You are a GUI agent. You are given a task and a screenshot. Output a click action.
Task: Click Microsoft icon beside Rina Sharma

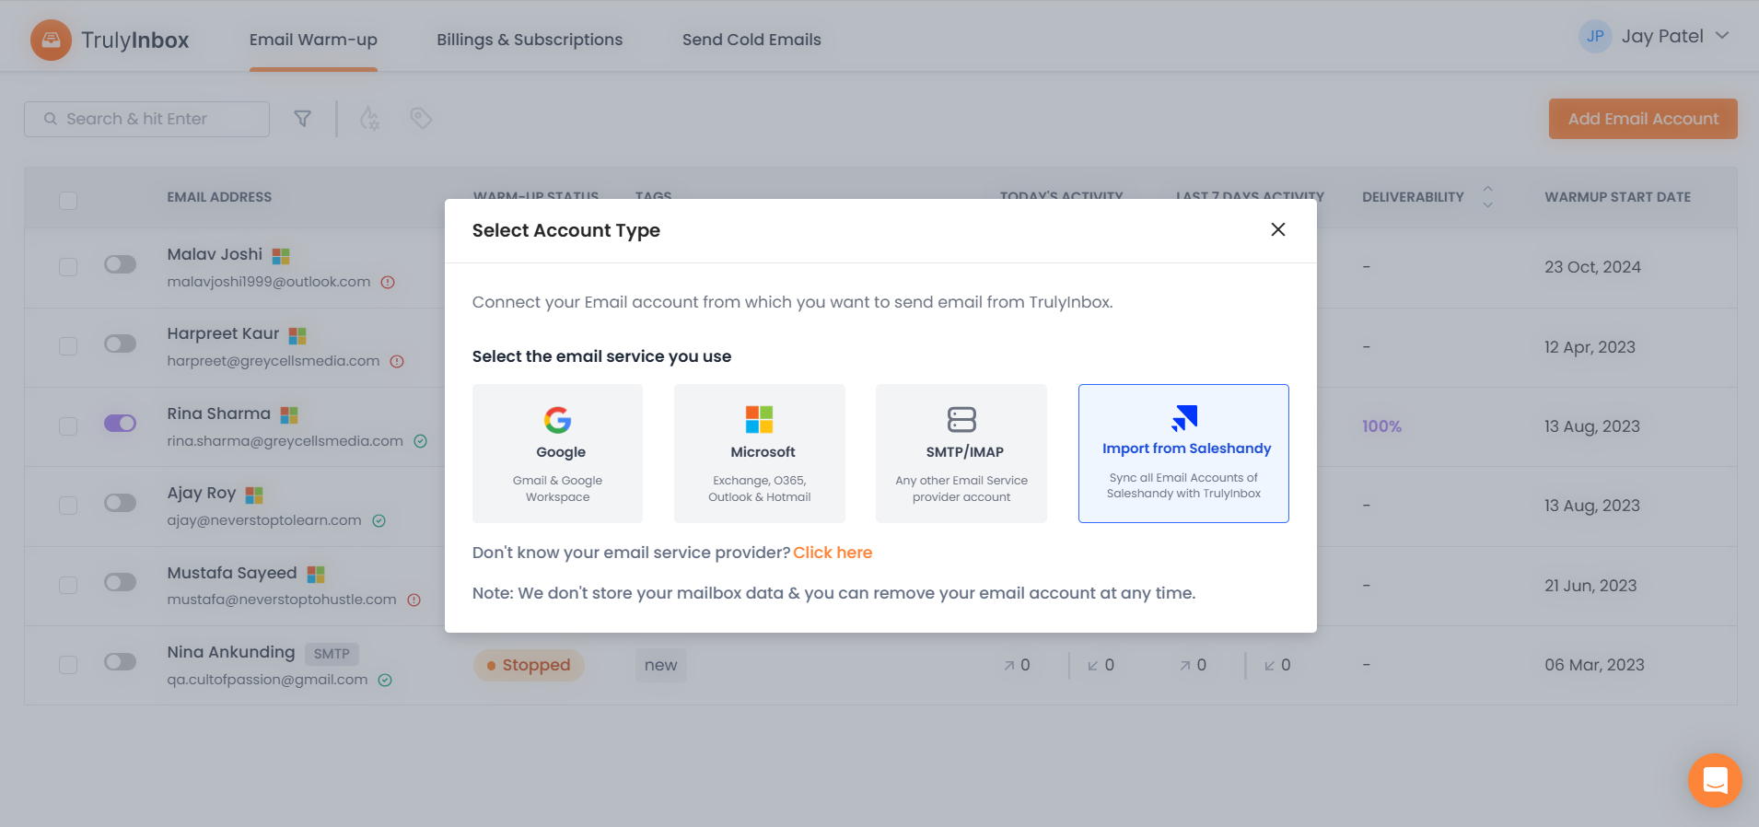tap(289, 415)
